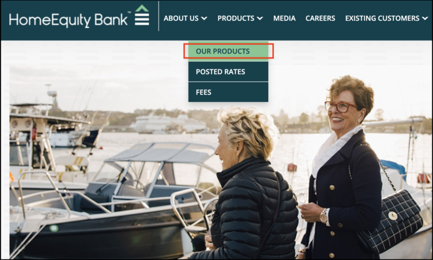Open the Careers link

(321, 18)
